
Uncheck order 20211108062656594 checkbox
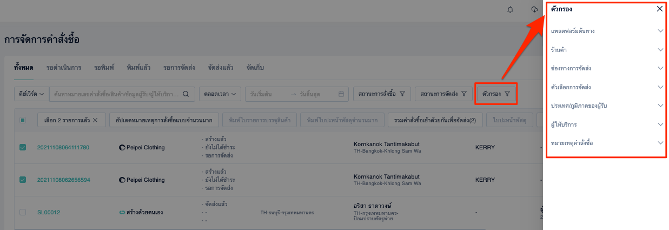[23, 180]
